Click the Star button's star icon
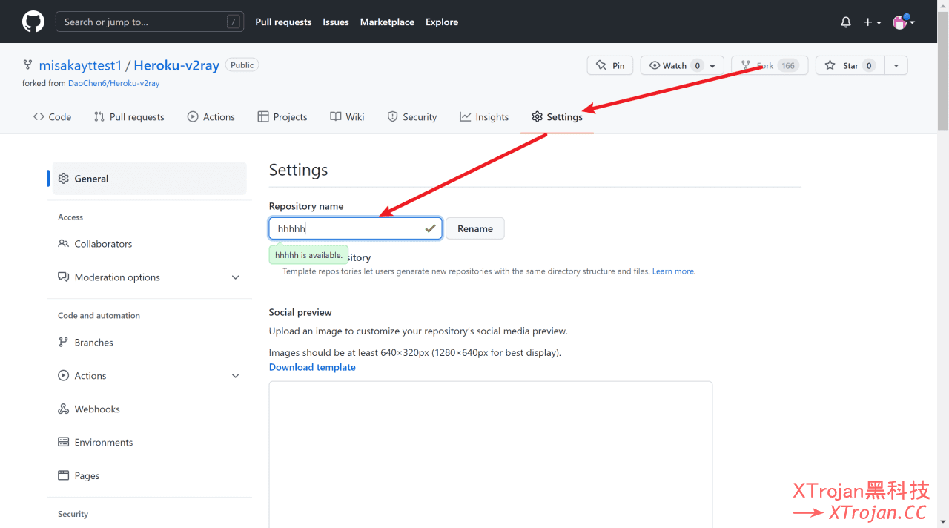This screenshot has width=949, height=528. coord(830,66)
